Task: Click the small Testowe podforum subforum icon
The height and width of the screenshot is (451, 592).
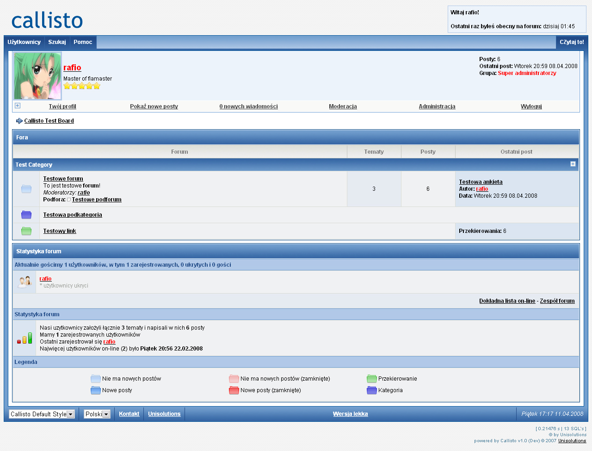Action: pyautogui.click(x=69, y=200)
